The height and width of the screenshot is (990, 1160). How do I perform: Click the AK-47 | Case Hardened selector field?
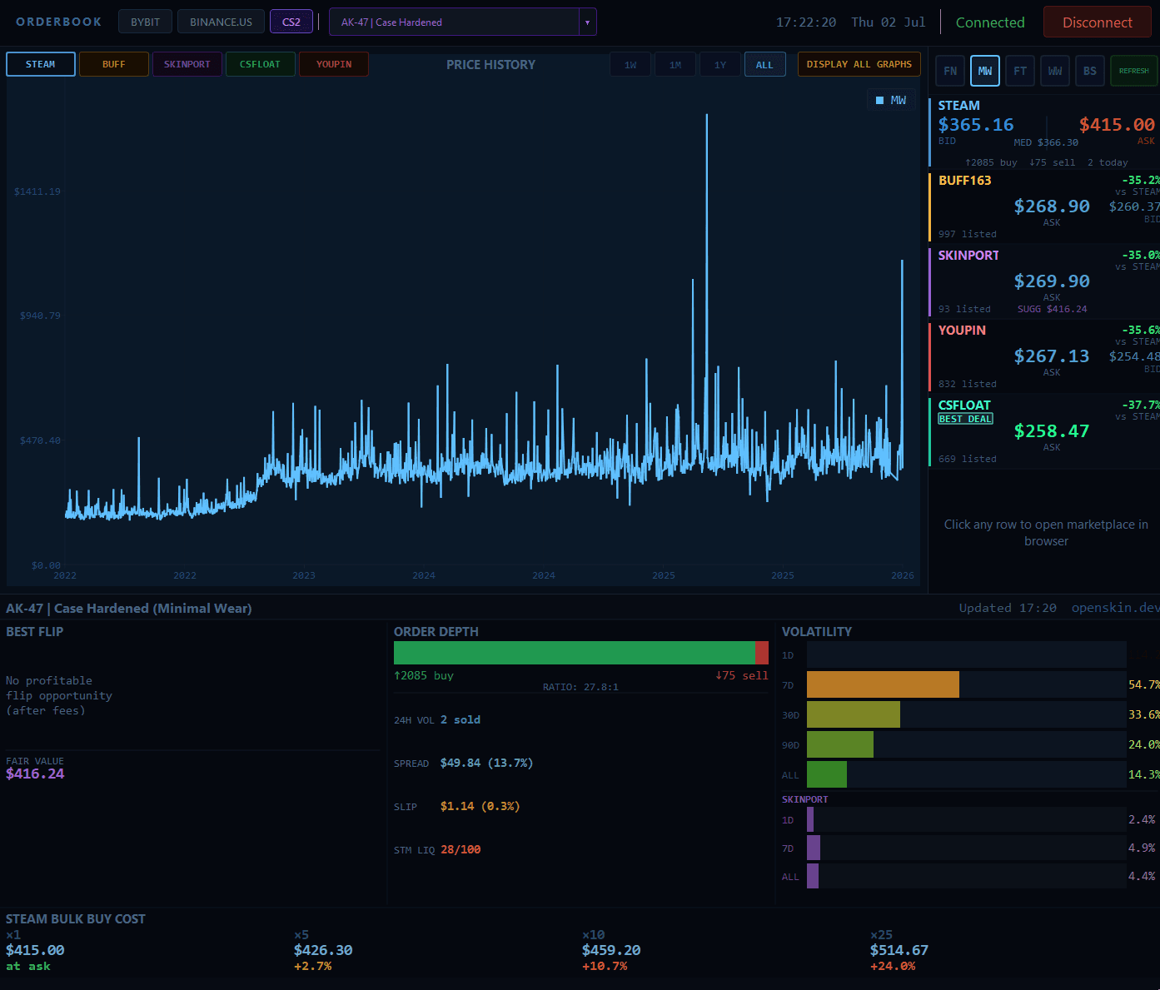point(455,22)
